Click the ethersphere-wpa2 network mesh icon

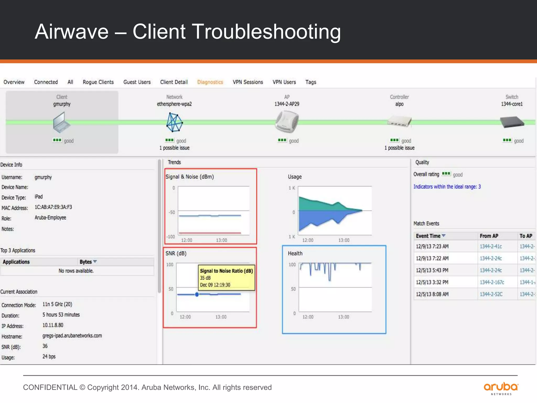(x=174, y=122)
